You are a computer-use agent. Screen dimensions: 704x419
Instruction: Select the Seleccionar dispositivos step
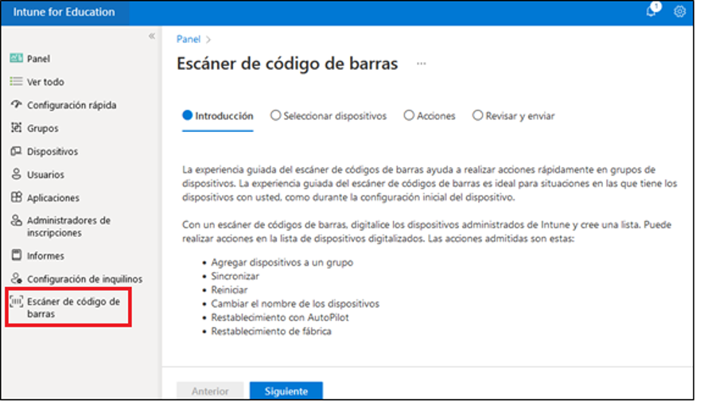pyautogui.click(x=276, y=115)
